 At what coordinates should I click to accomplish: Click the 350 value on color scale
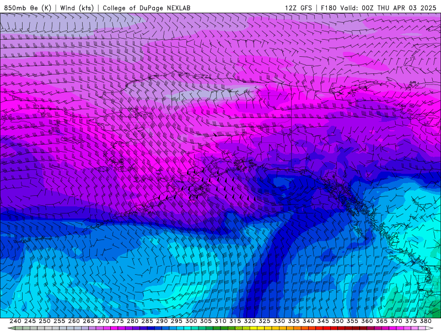337,321
